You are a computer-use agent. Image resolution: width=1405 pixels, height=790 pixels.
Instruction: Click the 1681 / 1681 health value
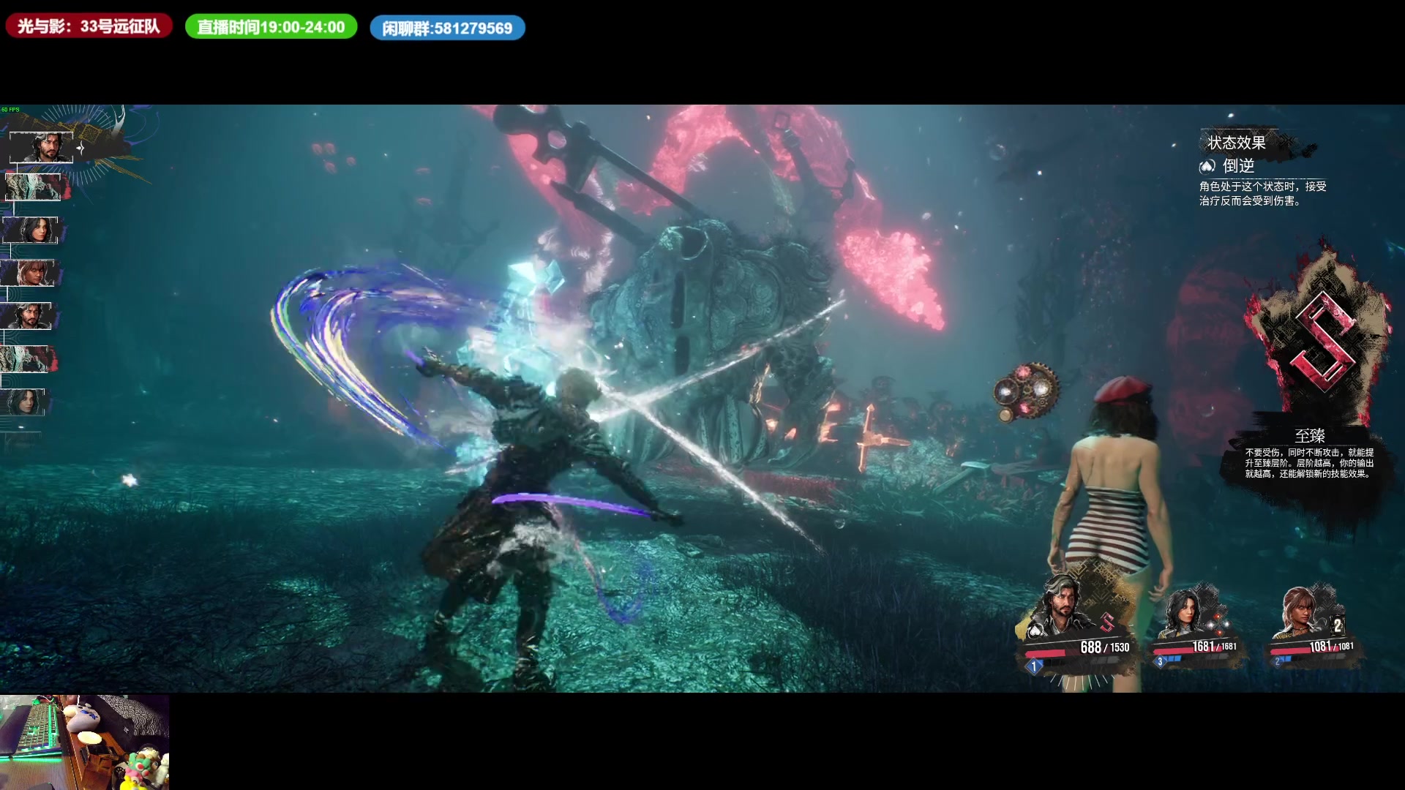point(1215,647)
